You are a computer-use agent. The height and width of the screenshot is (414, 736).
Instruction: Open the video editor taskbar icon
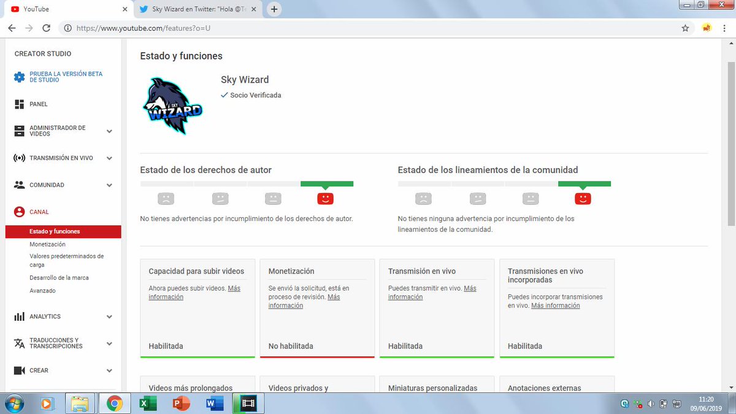point(248,404)
